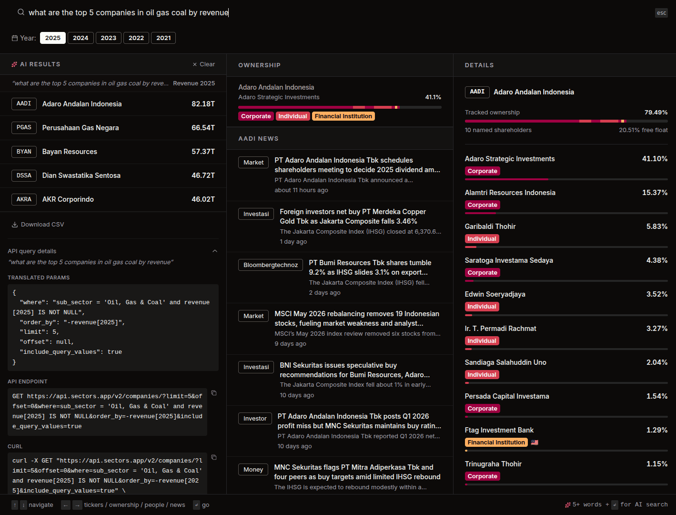The image size is (676, 515).
Task: Download CSV of results
Action: tap(38, 225)
